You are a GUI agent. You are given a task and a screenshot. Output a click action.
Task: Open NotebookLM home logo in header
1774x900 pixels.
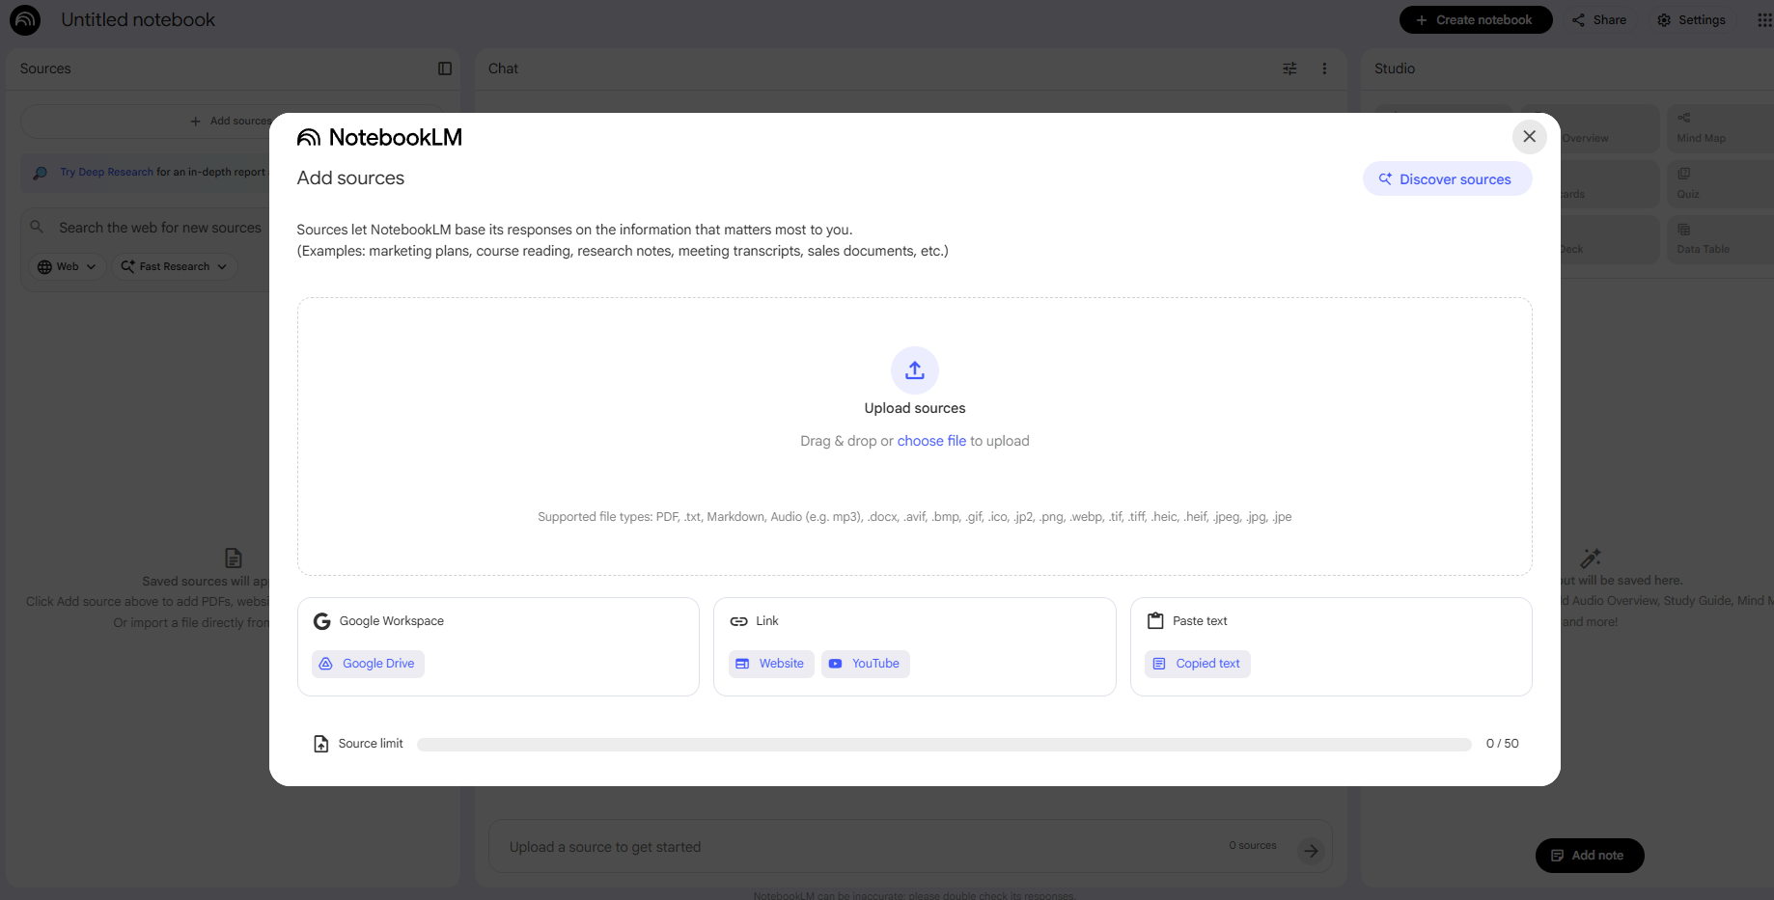(x=25, y=20)
